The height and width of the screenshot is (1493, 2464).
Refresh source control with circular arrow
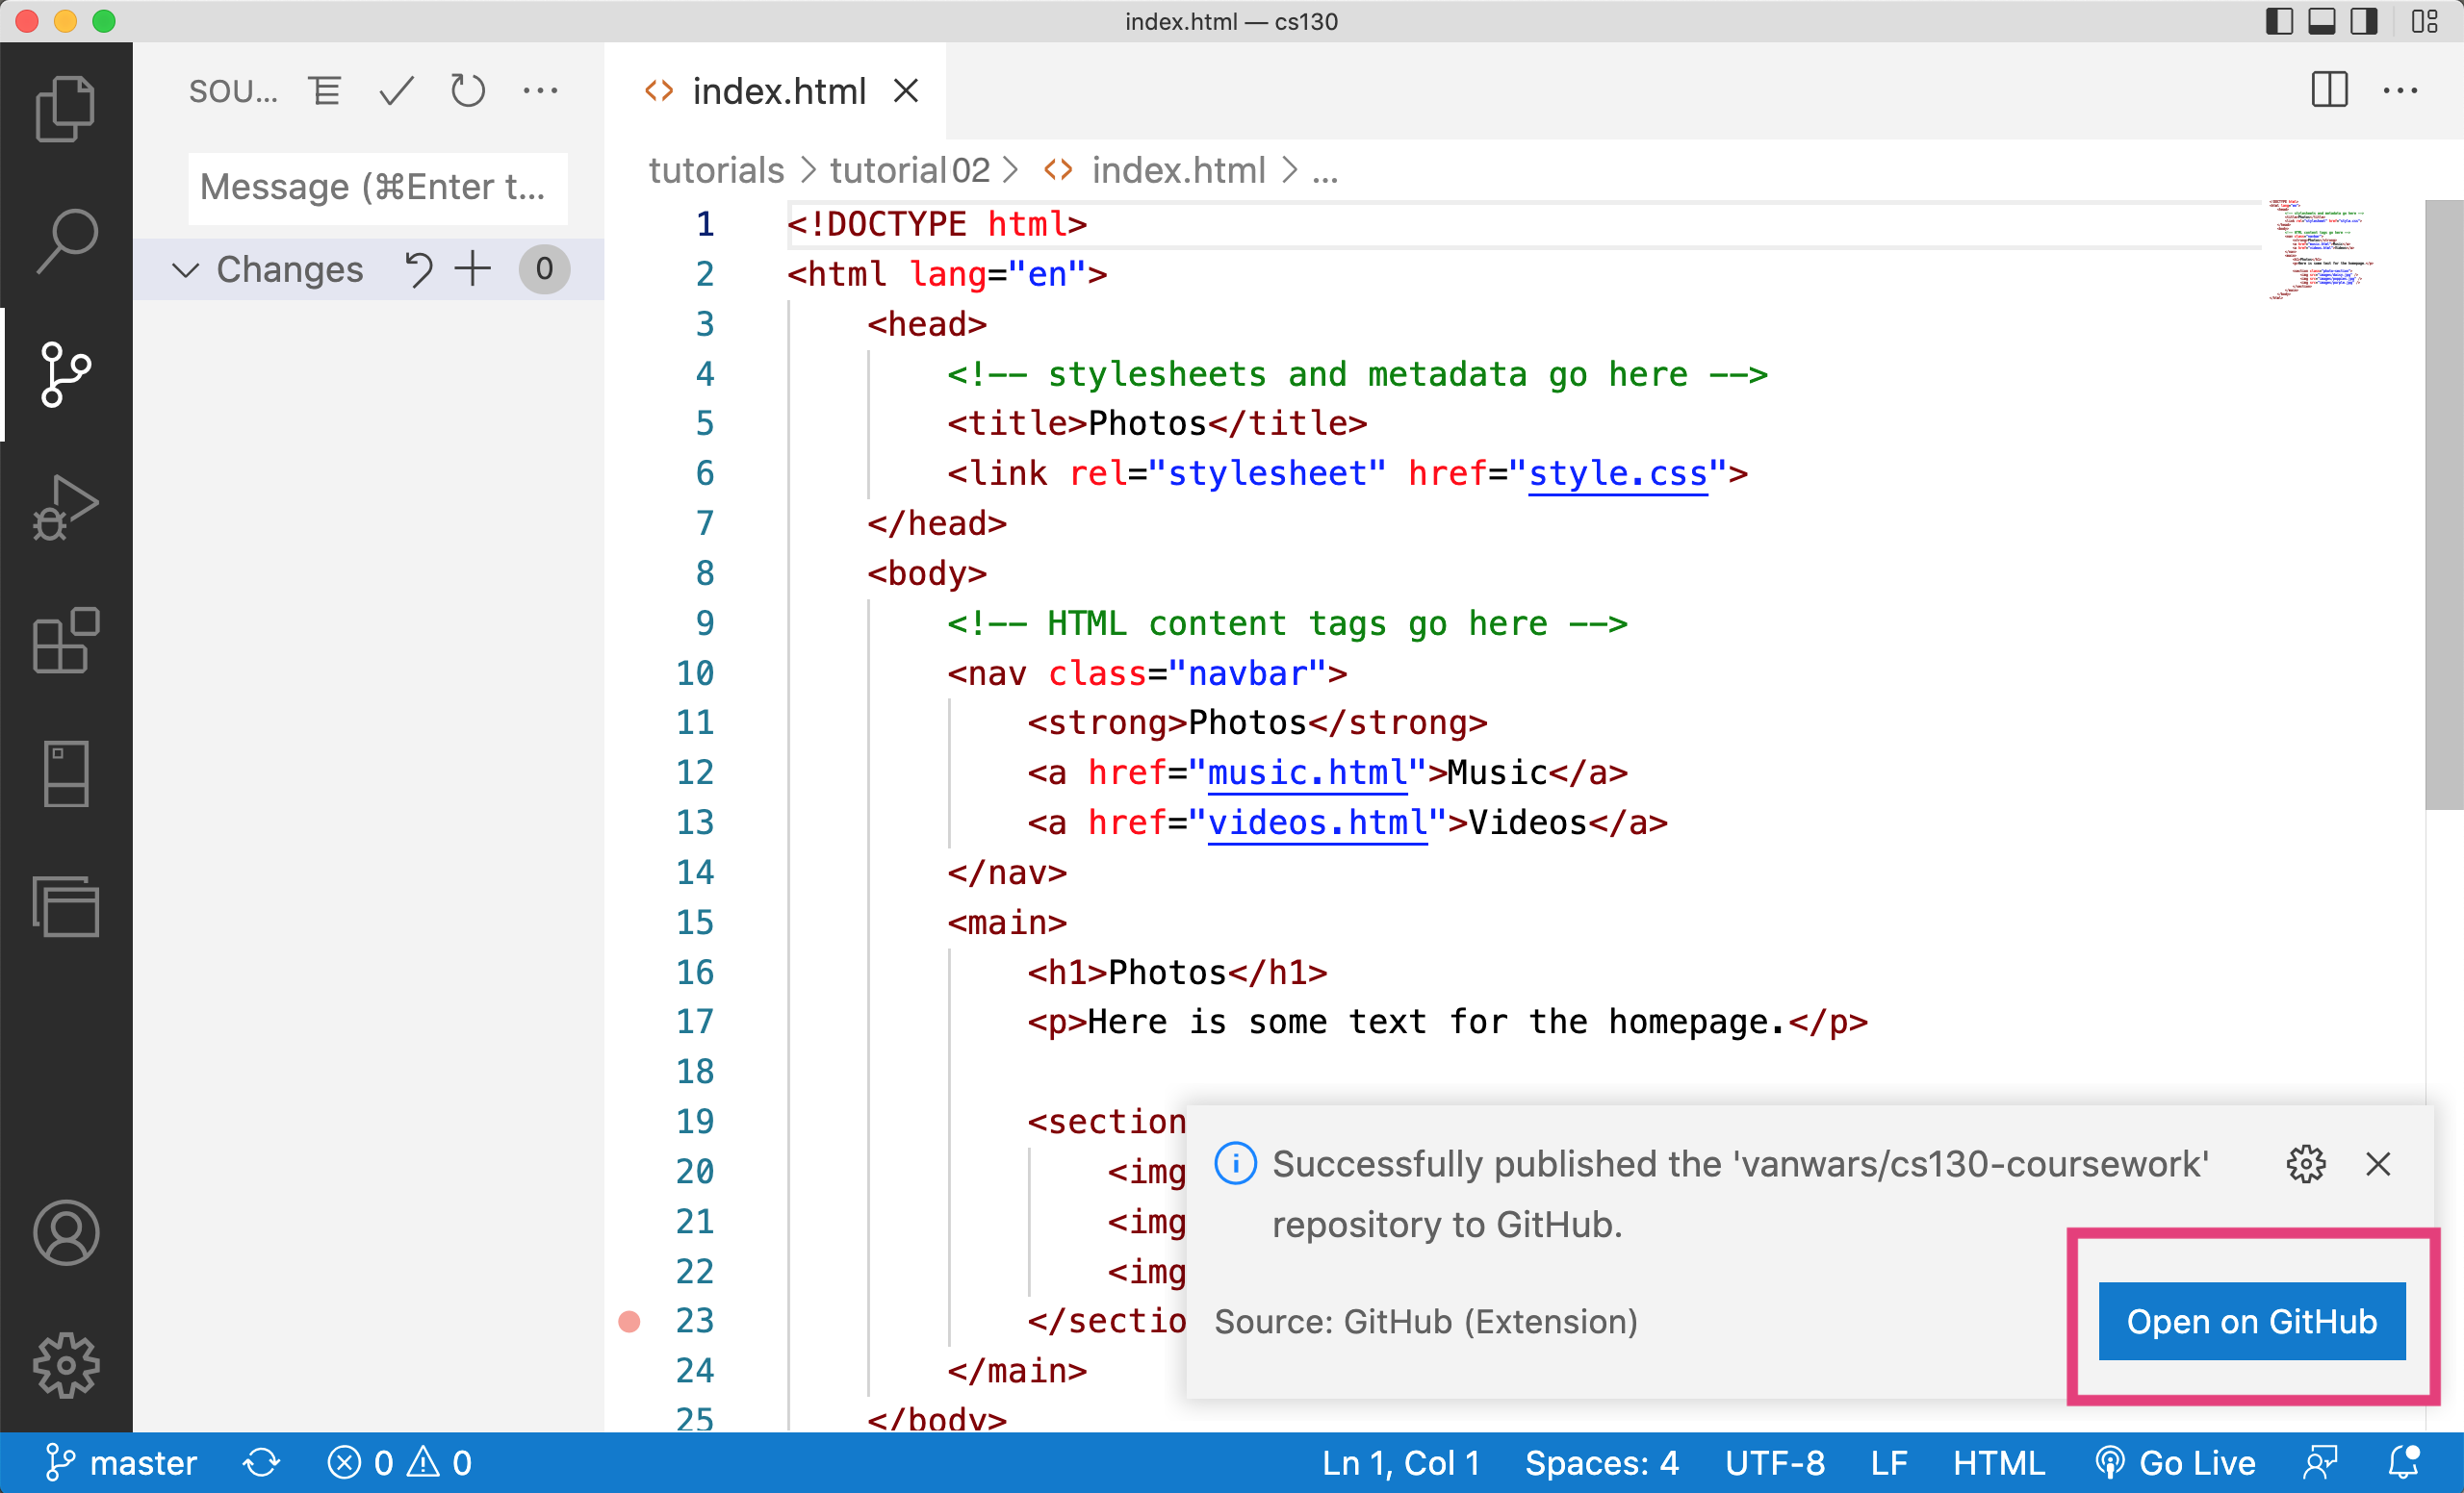pyautogui.click(x=467, y=91)
